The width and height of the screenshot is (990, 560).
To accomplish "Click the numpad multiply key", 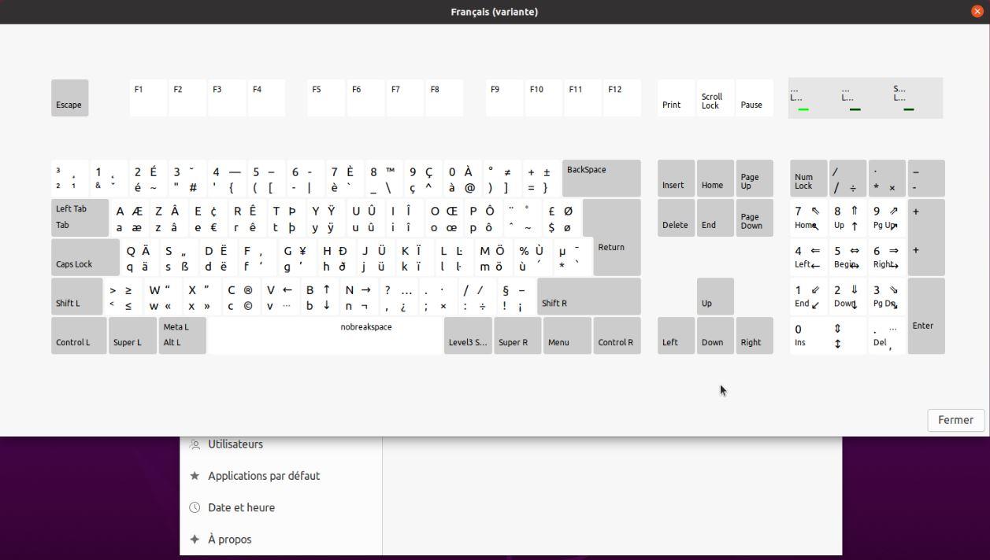I will tap(887, 179).
